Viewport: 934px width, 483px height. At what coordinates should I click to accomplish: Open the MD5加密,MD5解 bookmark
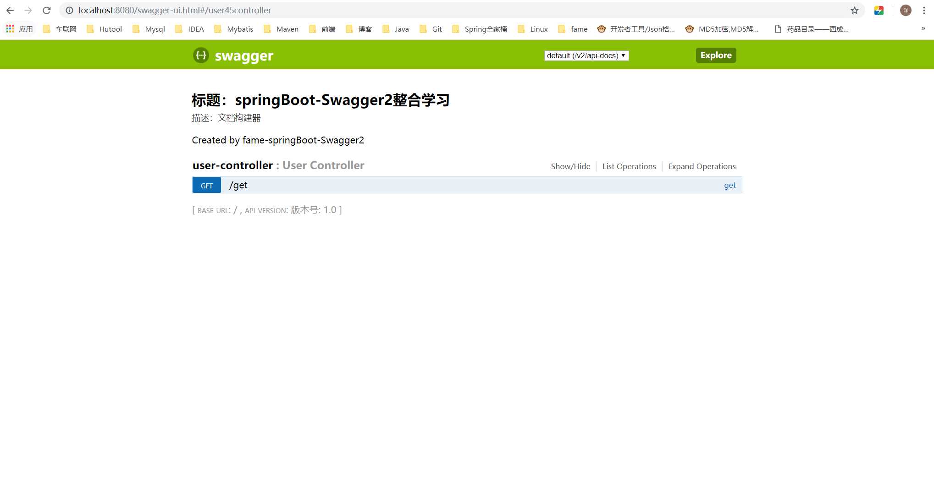722,29
